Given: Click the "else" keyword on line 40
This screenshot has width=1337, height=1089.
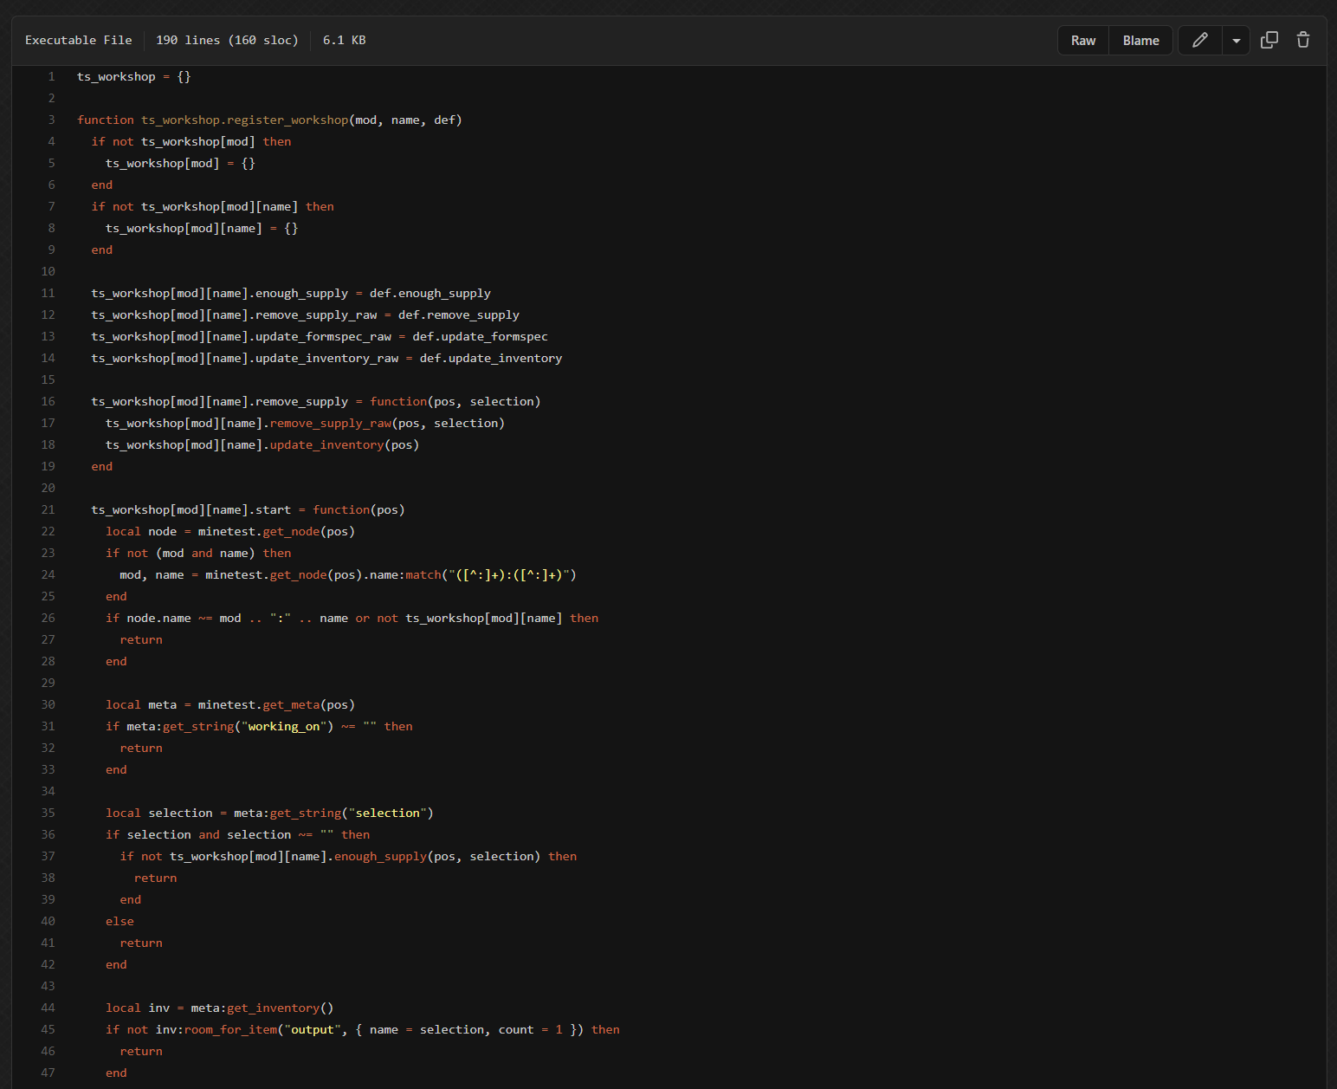Looking at the screenshot, I should tap(119, 921).
